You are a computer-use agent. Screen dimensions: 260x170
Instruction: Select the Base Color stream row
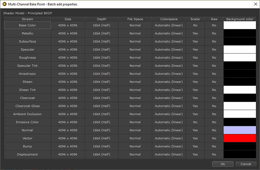click(27, 25)
